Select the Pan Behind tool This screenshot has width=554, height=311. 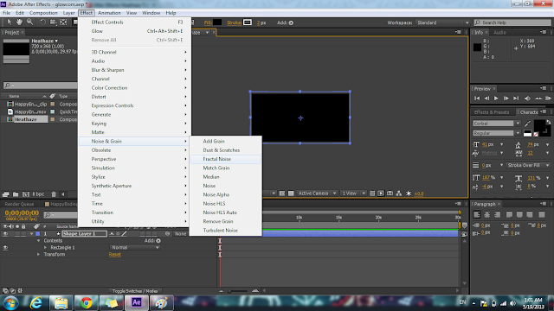click(63, 22)
